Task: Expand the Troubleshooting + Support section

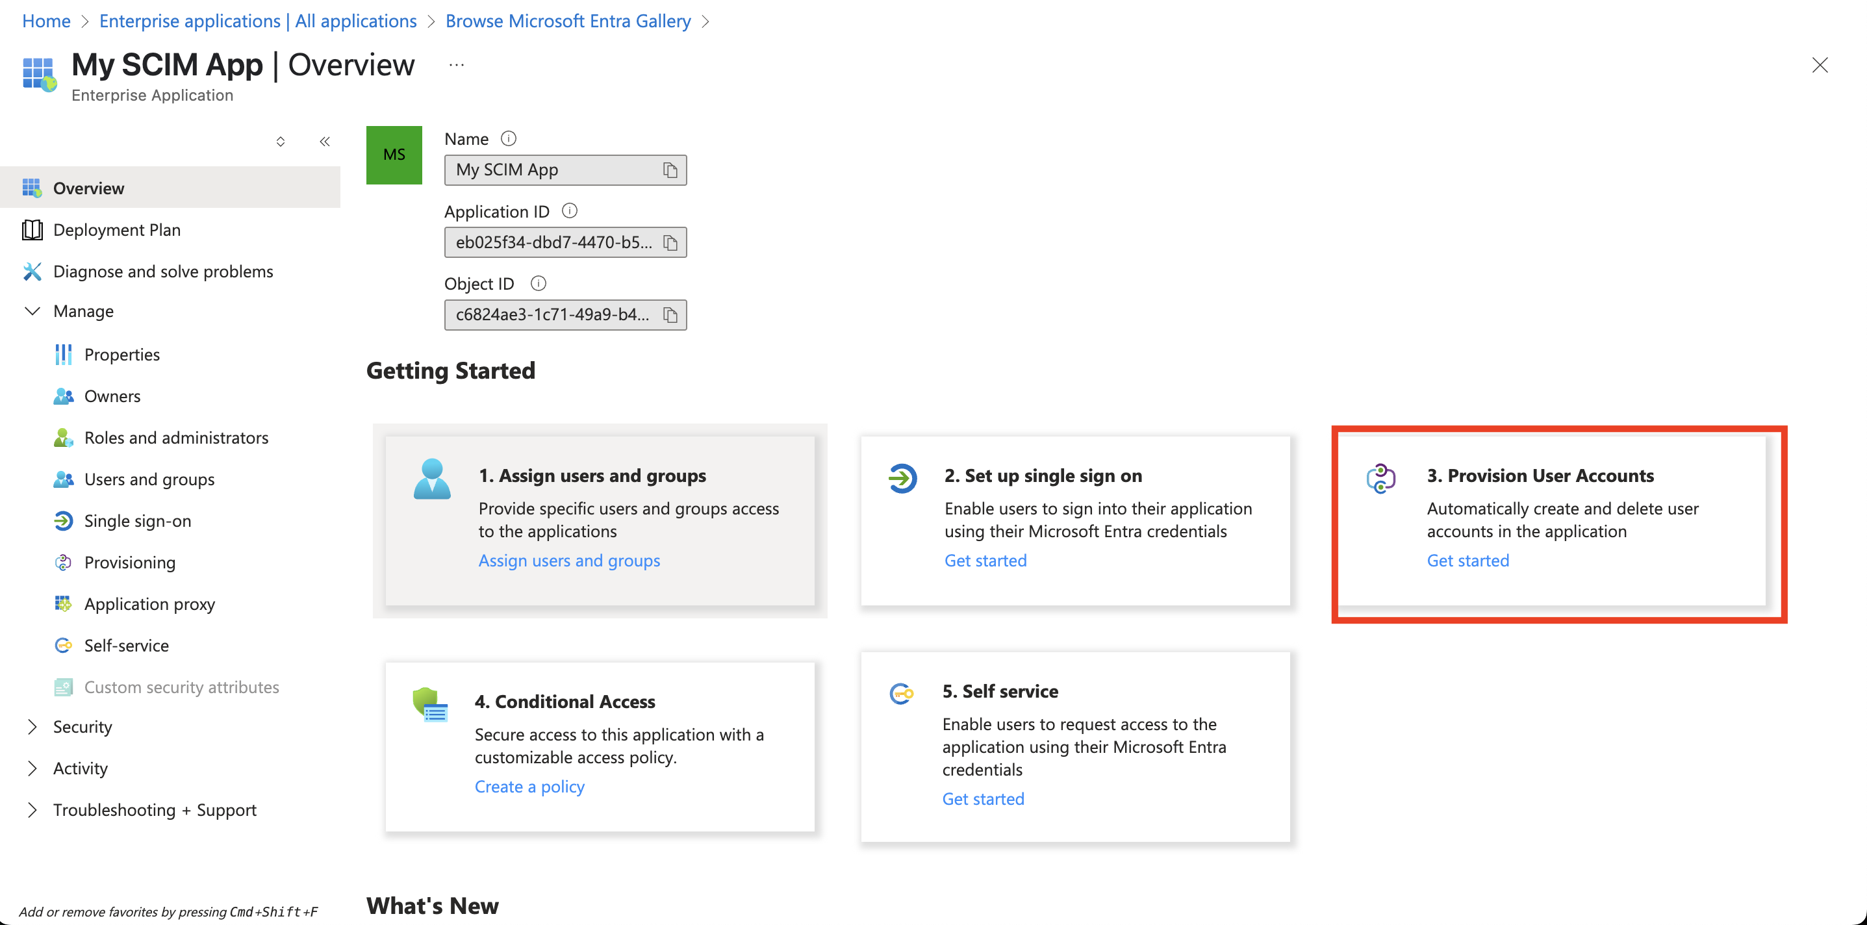Action: click(31, 810)
